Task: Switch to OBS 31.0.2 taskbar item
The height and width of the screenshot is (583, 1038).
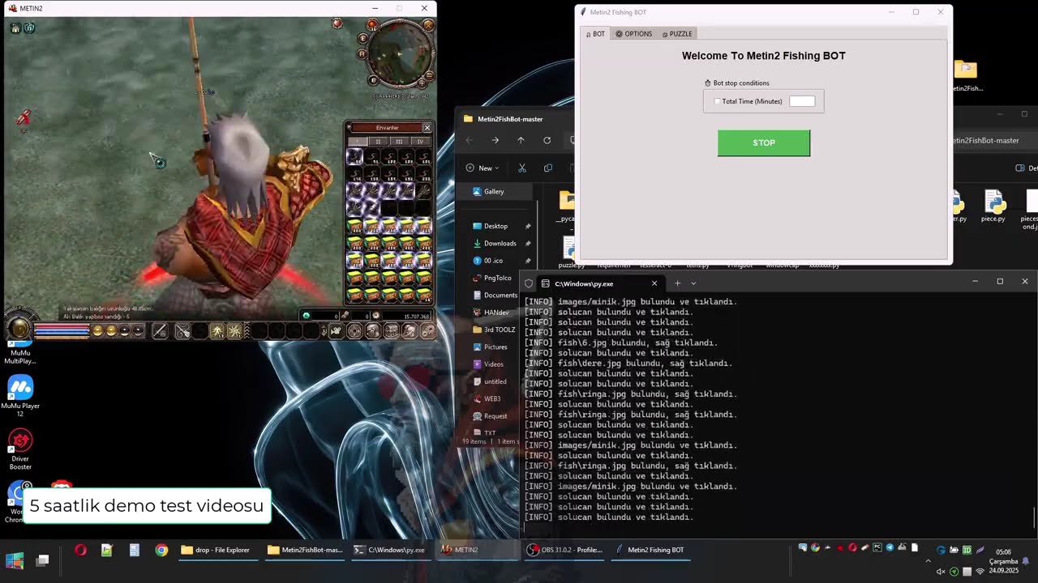Action: point(565,550)
